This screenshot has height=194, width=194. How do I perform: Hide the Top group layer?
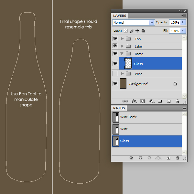pos(115,38)
